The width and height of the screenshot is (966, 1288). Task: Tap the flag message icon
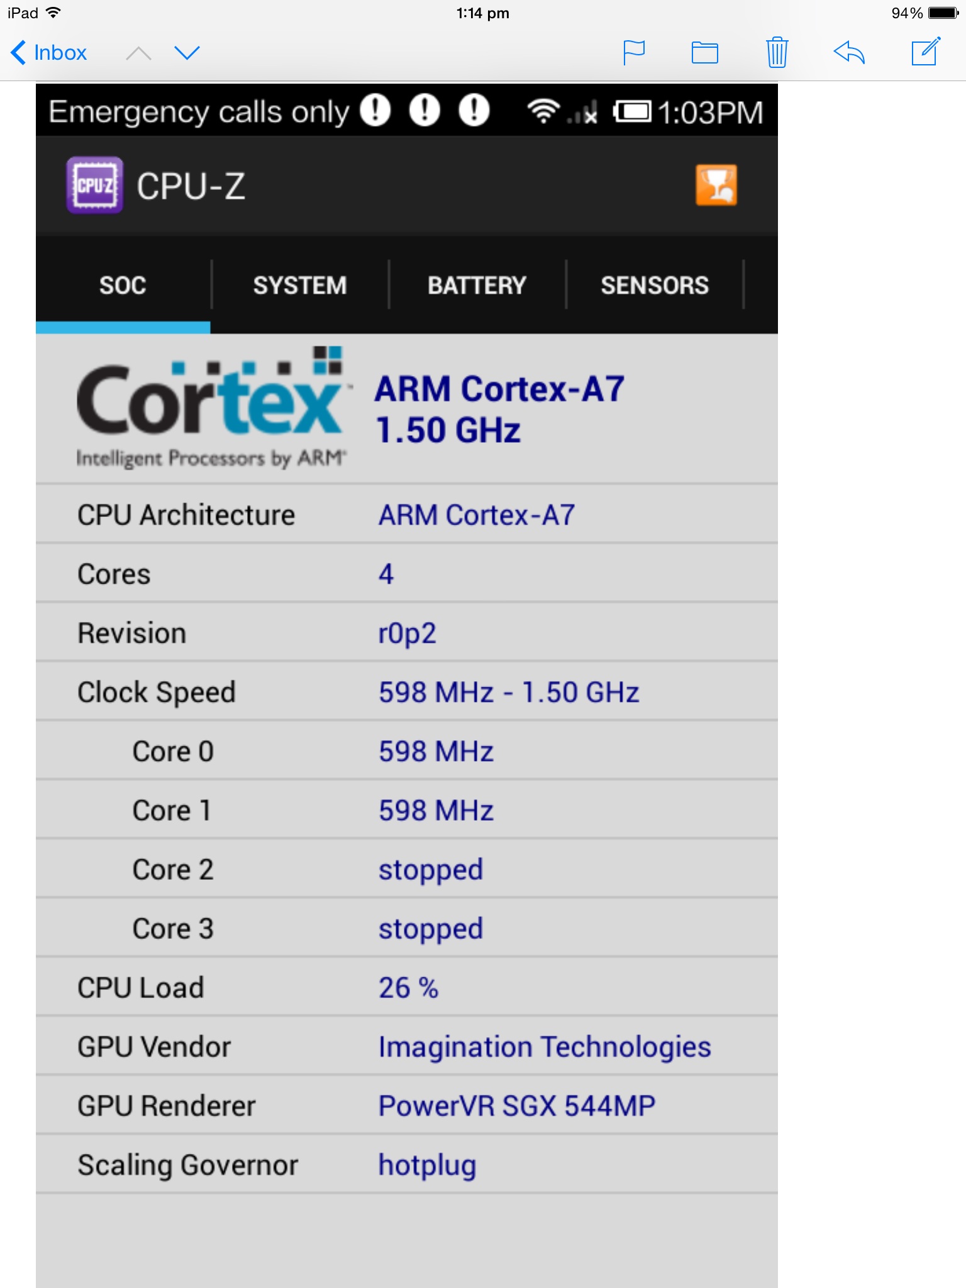[634, 52]
